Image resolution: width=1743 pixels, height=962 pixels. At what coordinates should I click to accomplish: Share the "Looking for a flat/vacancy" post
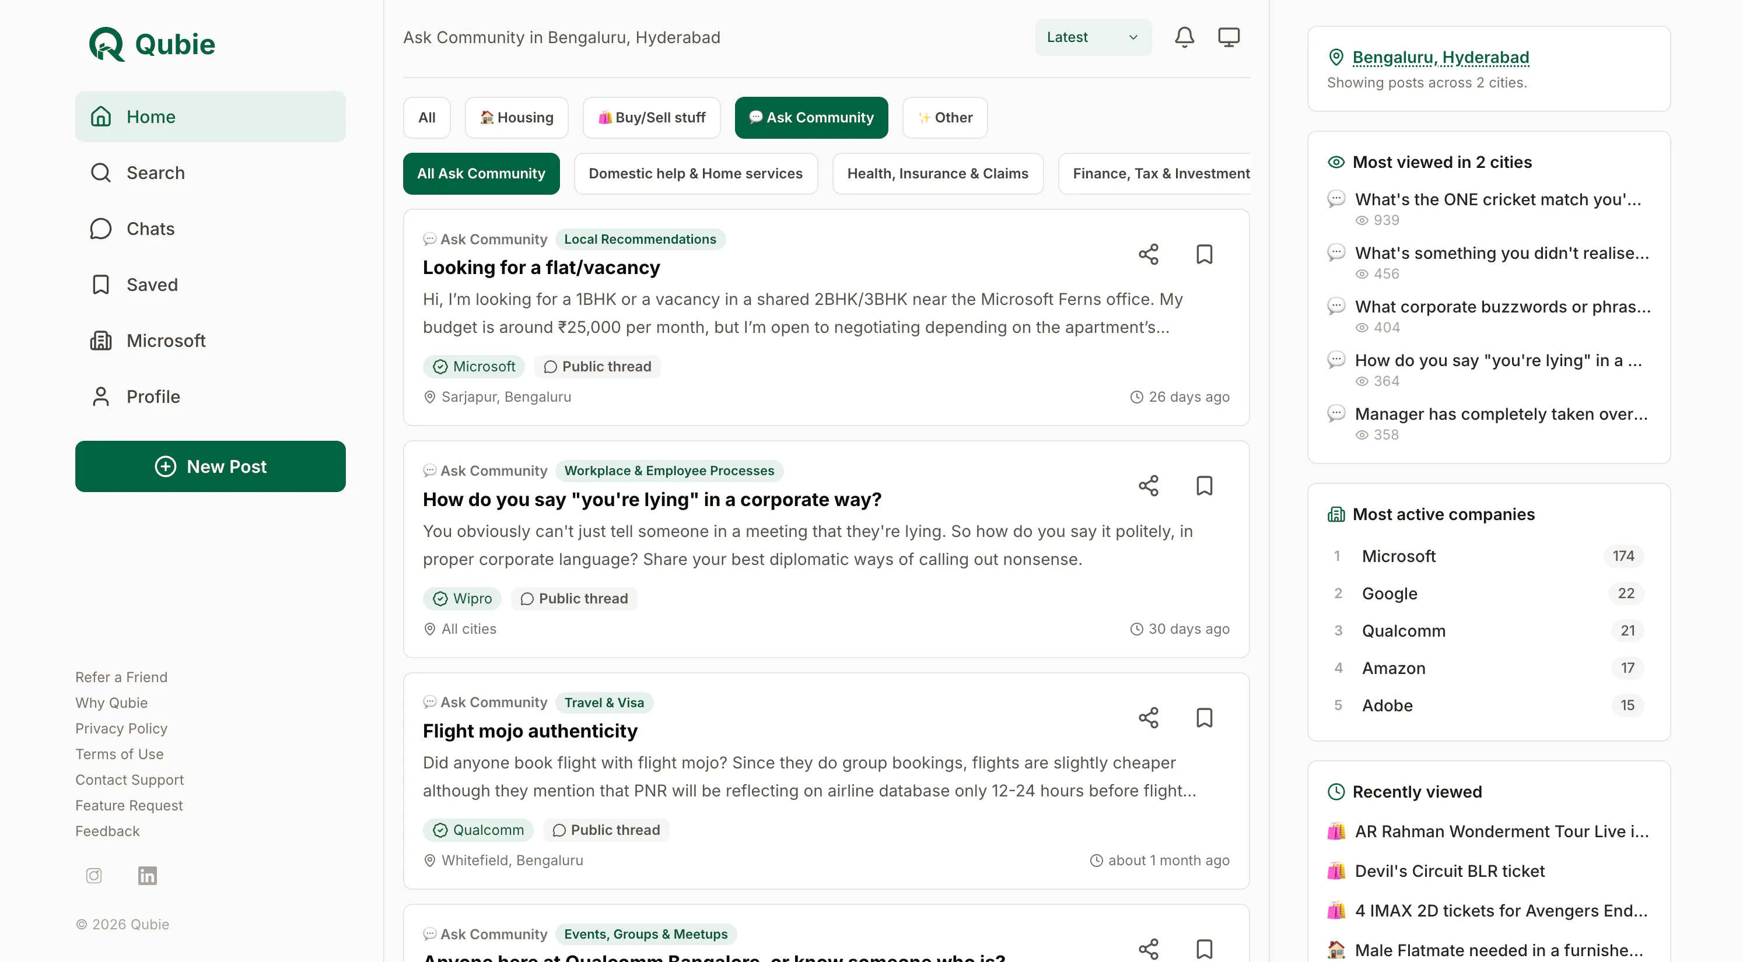[x=1148, y=254]
